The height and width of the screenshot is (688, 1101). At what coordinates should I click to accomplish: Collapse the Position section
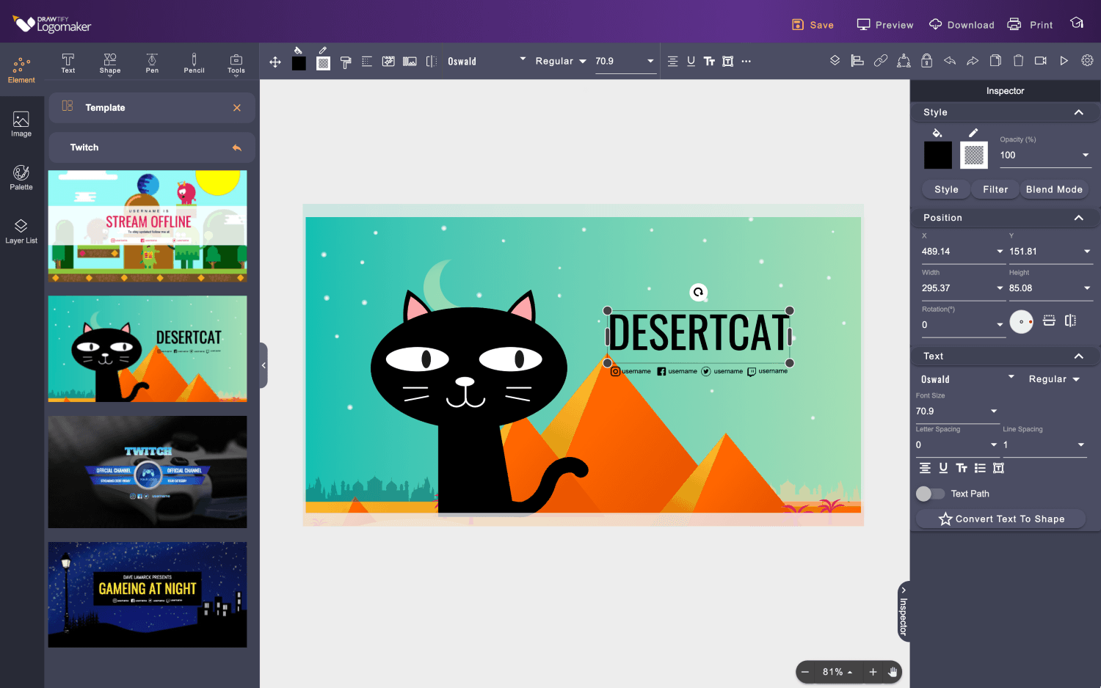click(1078, 218)
